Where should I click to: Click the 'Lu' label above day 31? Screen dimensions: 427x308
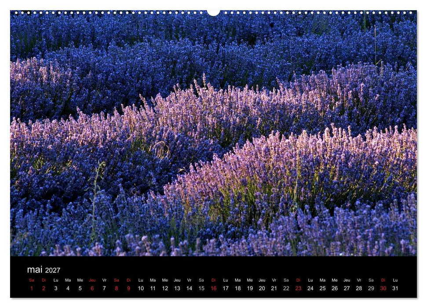pos(395,280)
